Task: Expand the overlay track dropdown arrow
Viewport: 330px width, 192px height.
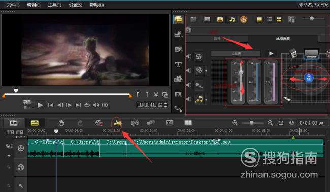Action: 206,71
